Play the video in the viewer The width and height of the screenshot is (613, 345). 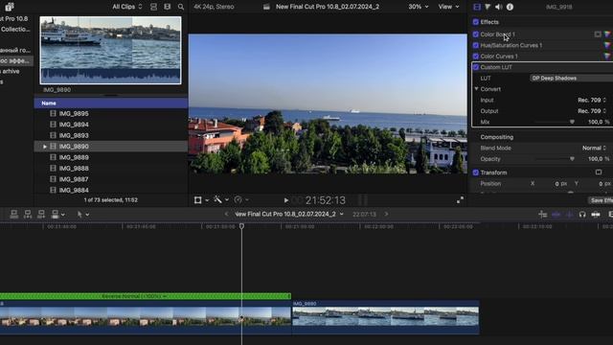pos(286,200)
